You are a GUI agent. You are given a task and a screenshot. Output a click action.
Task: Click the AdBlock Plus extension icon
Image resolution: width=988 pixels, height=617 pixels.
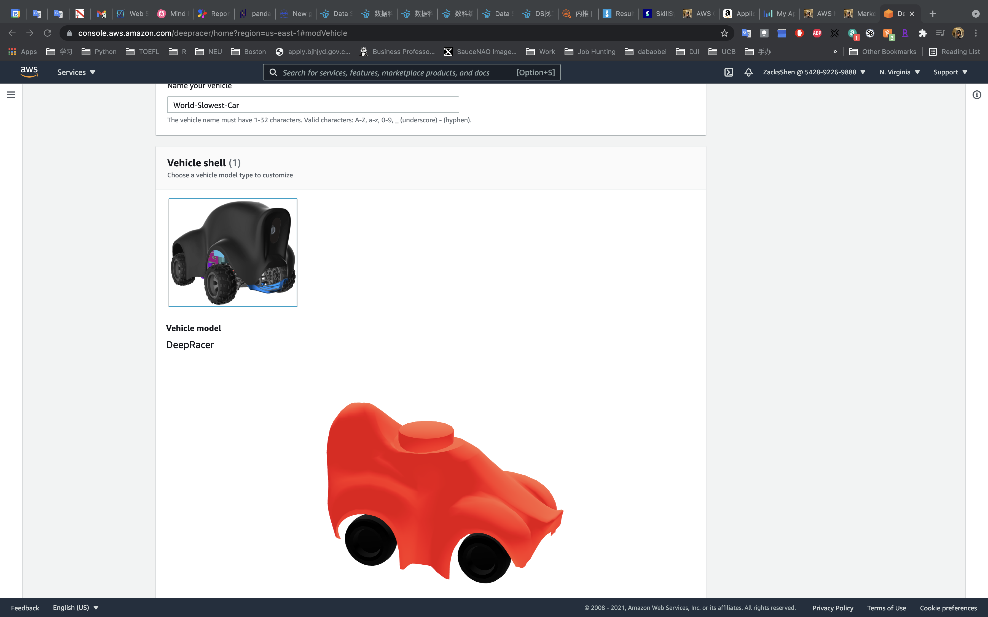[817, 33]
